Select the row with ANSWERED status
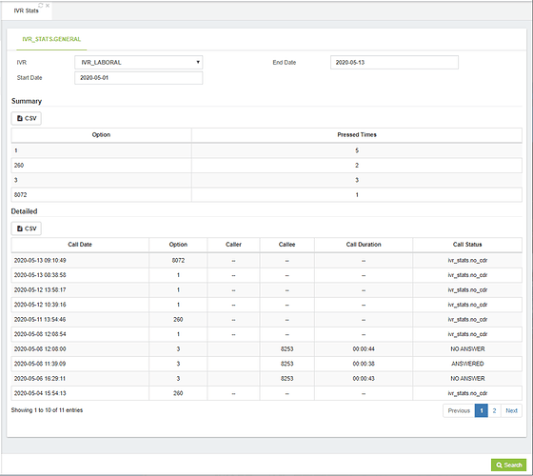This screenshot has width=533, height=476. [266, 364]
